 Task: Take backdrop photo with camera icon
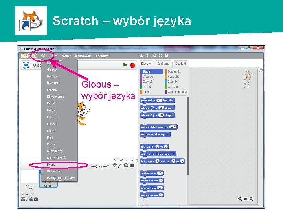[36, 199]
